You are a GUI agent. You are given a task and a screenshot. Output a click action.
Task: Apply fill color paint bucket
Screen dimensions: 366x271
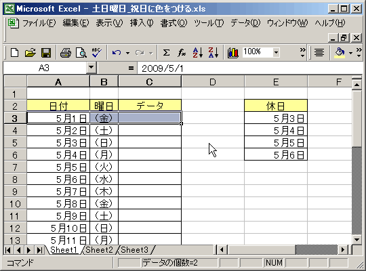pos(340,53)
